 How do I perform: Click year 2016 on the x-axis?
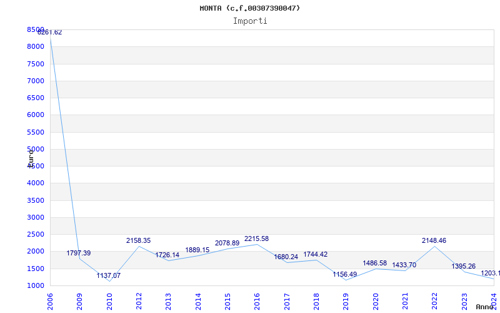257,300
